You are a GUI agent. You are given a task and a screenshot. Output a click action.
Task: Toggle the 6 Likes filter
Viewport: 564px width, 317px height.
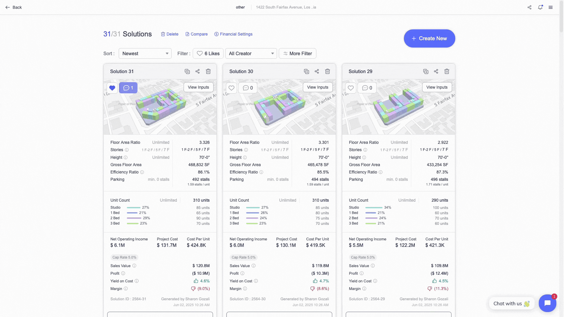[208, 53]
